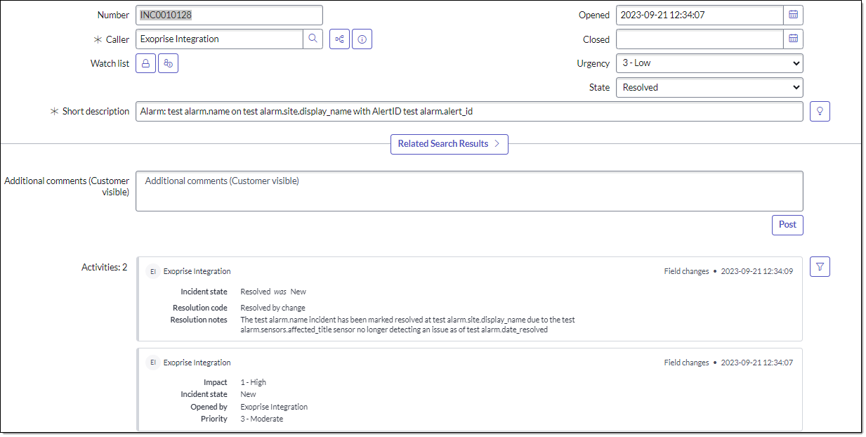The height and width of the screenshot is (437, 866).
Task: Open the Caller record lookup search
Action: point(313,39)
